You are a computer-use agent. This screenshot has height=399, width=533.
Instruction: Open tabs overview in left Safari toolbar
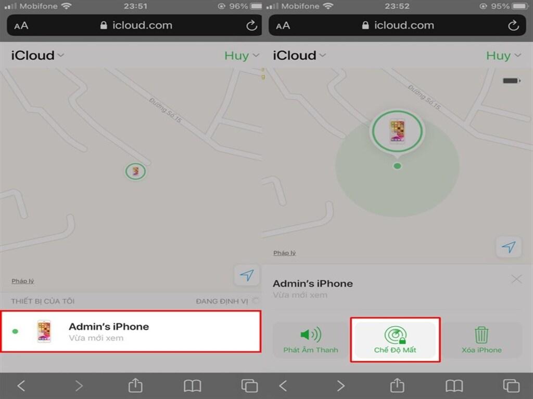249,386
